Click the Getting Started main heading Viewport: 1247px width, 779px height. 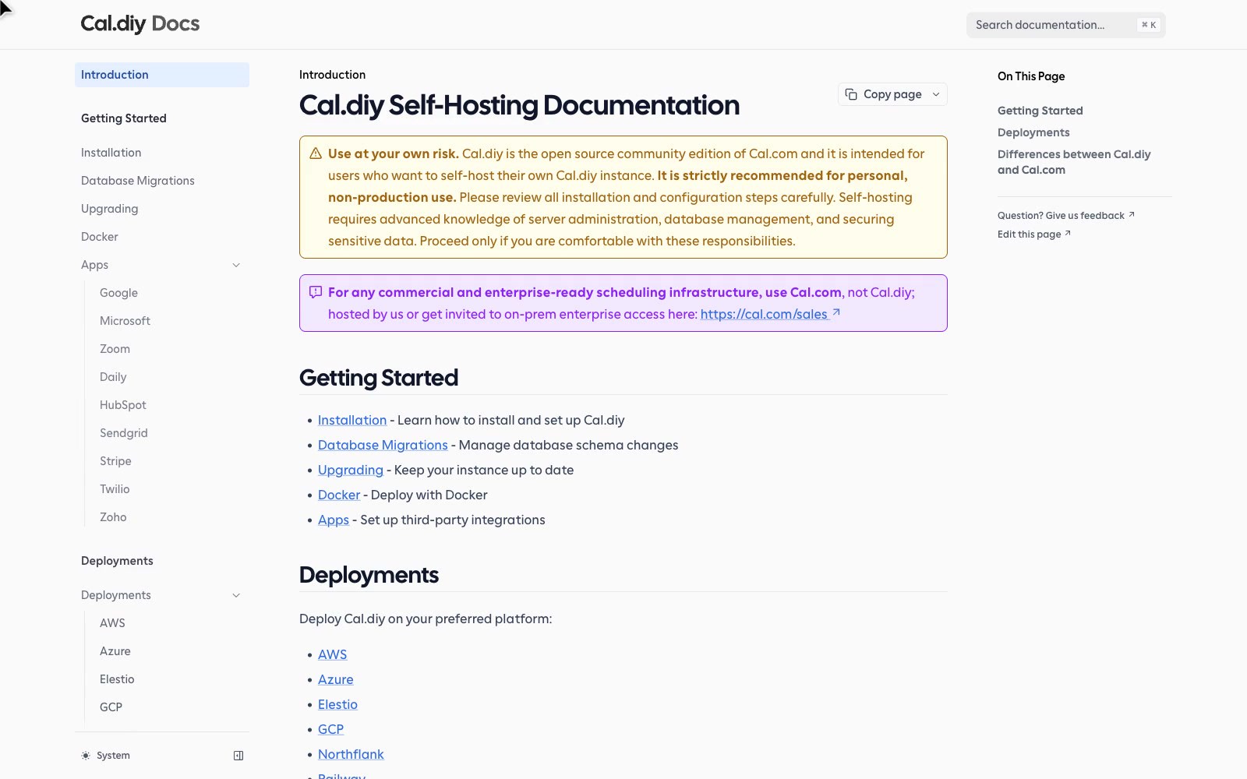click(x=379, y=378)
